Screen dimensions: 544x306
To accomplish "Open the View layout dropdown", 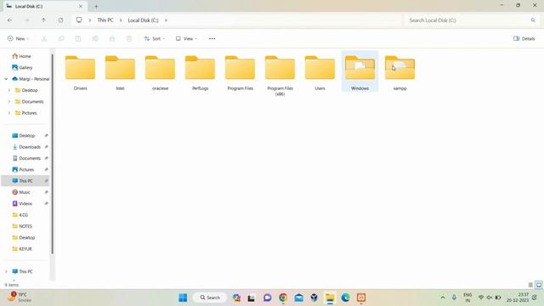I will (x=186, y=38).
